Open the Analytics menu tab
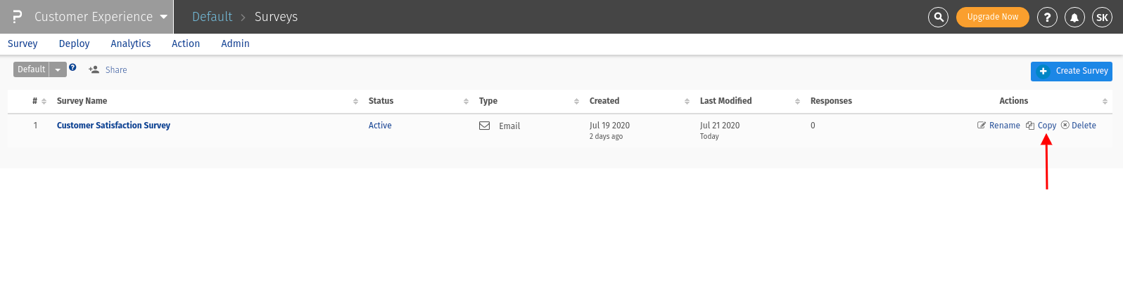 point(130,43)
